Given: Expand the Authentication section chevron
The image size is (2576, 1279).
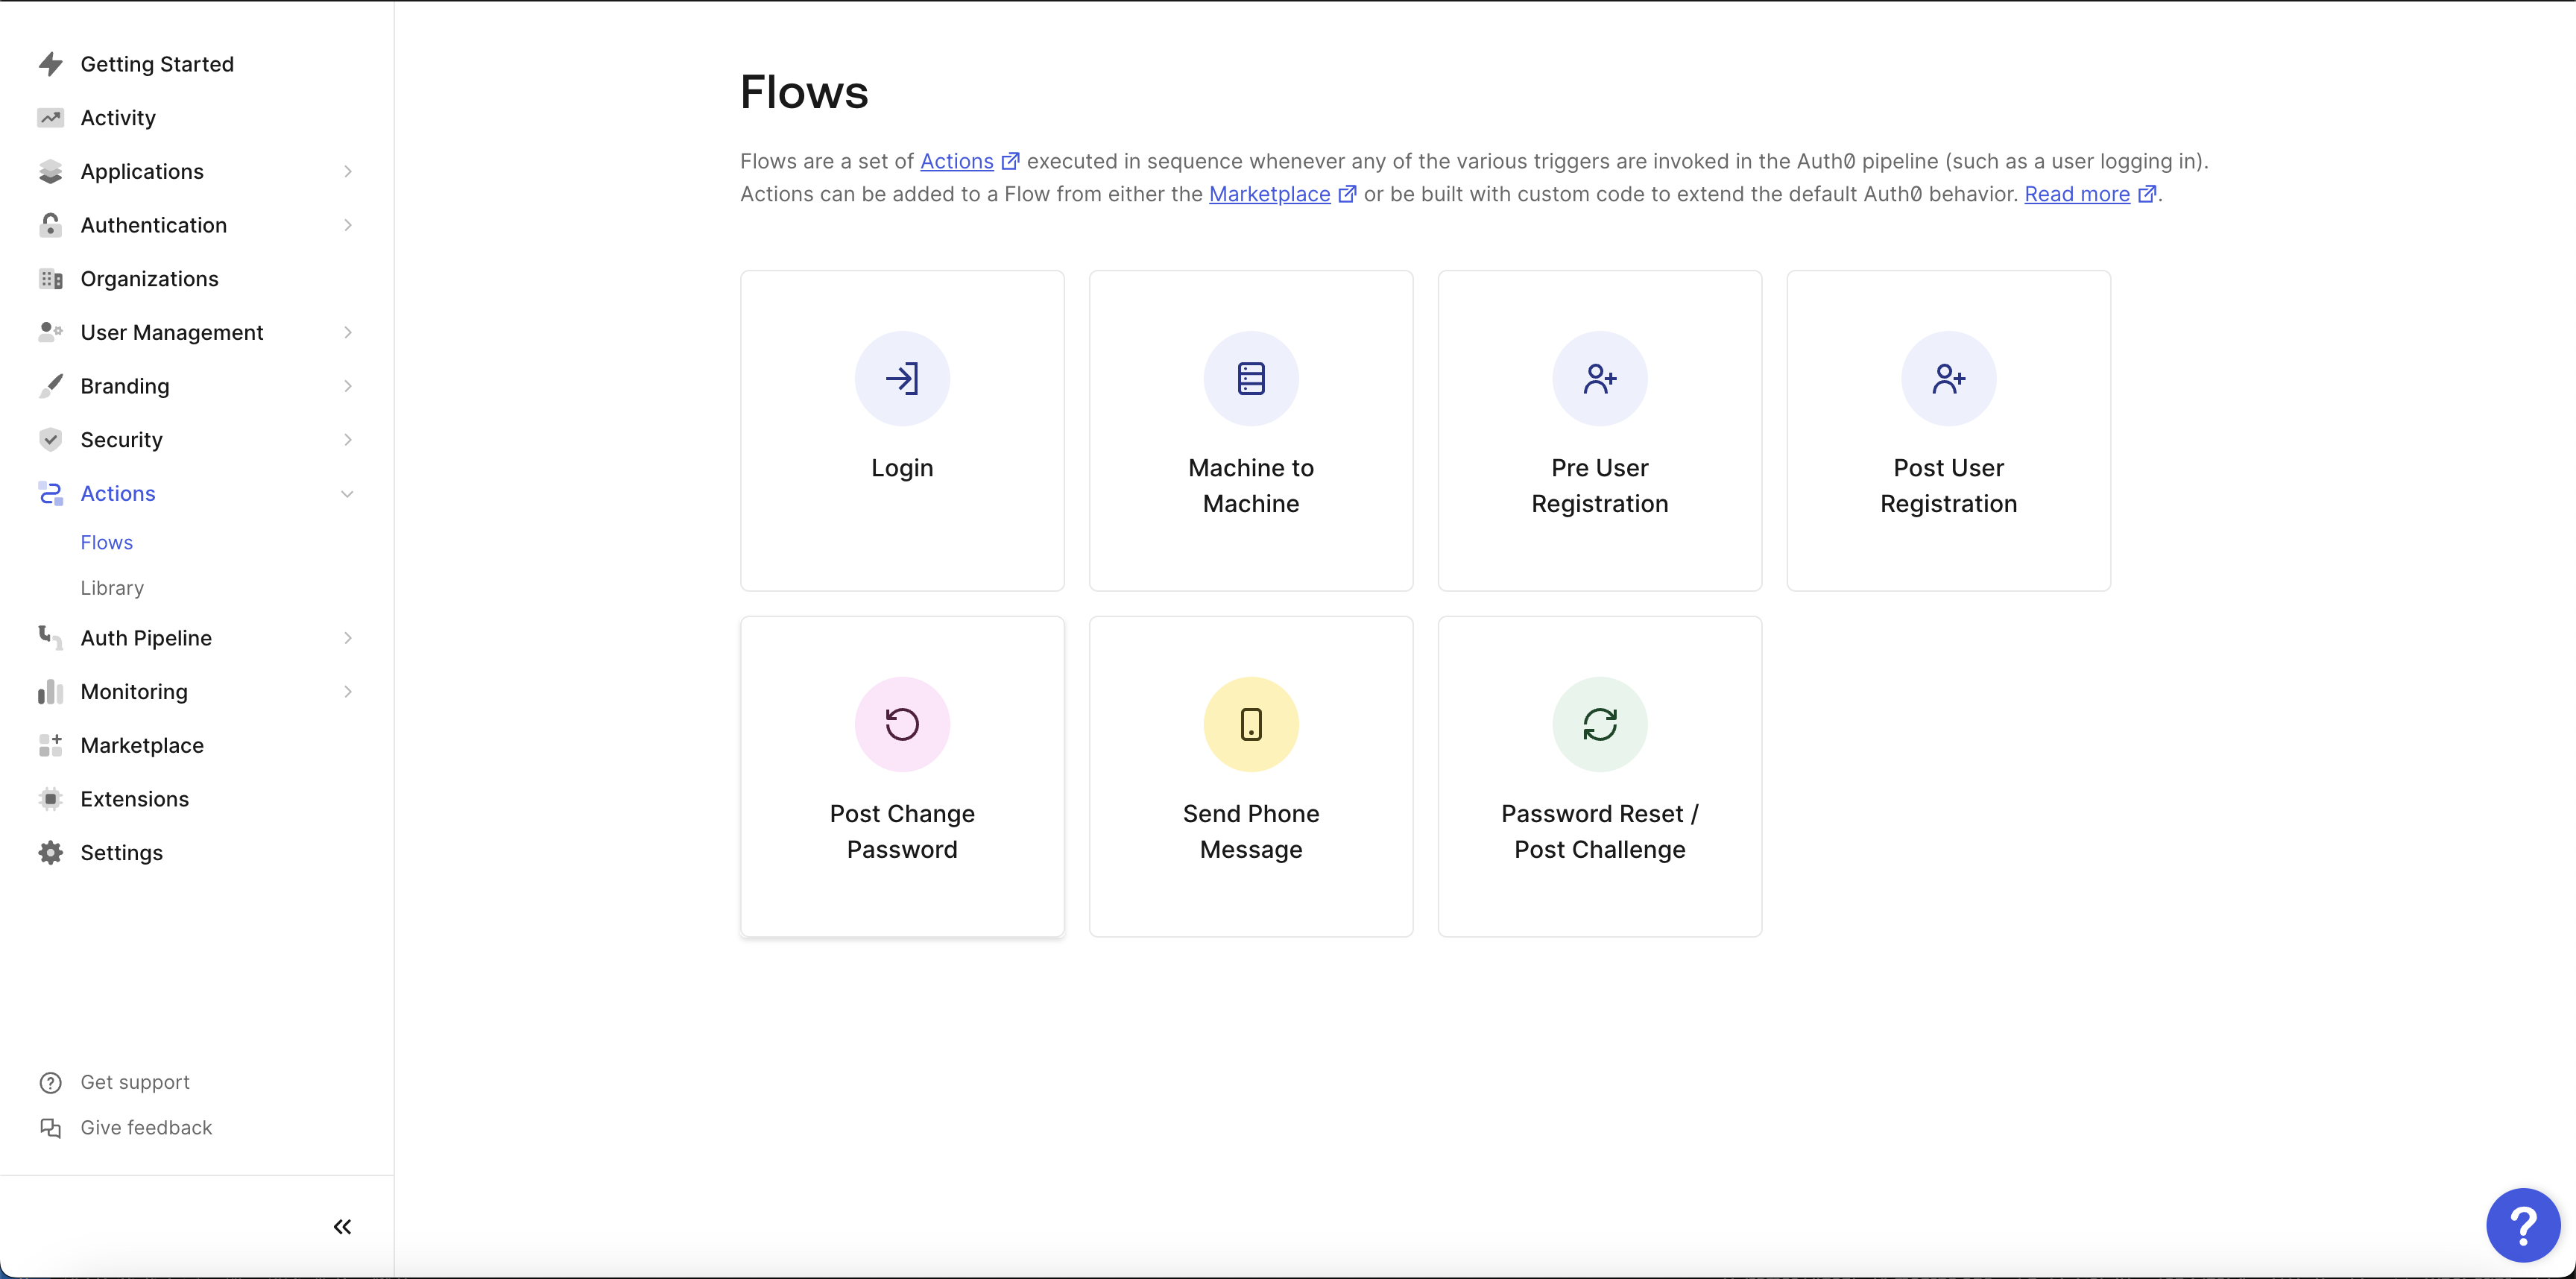Looking at the screenshot, I should (x=347, y=225).
